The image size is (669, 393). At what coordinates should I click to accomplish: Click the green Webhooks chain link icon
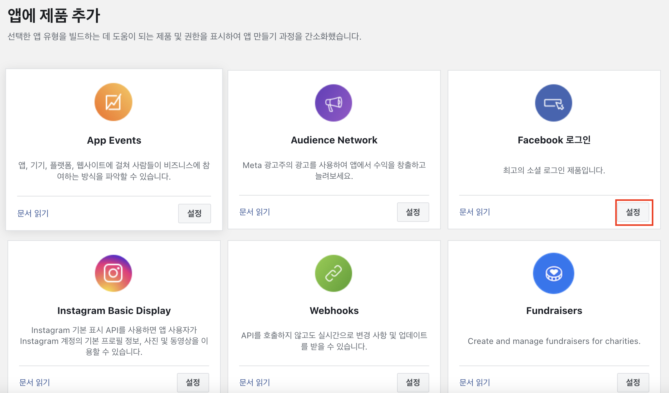click(x=334, y=273)
